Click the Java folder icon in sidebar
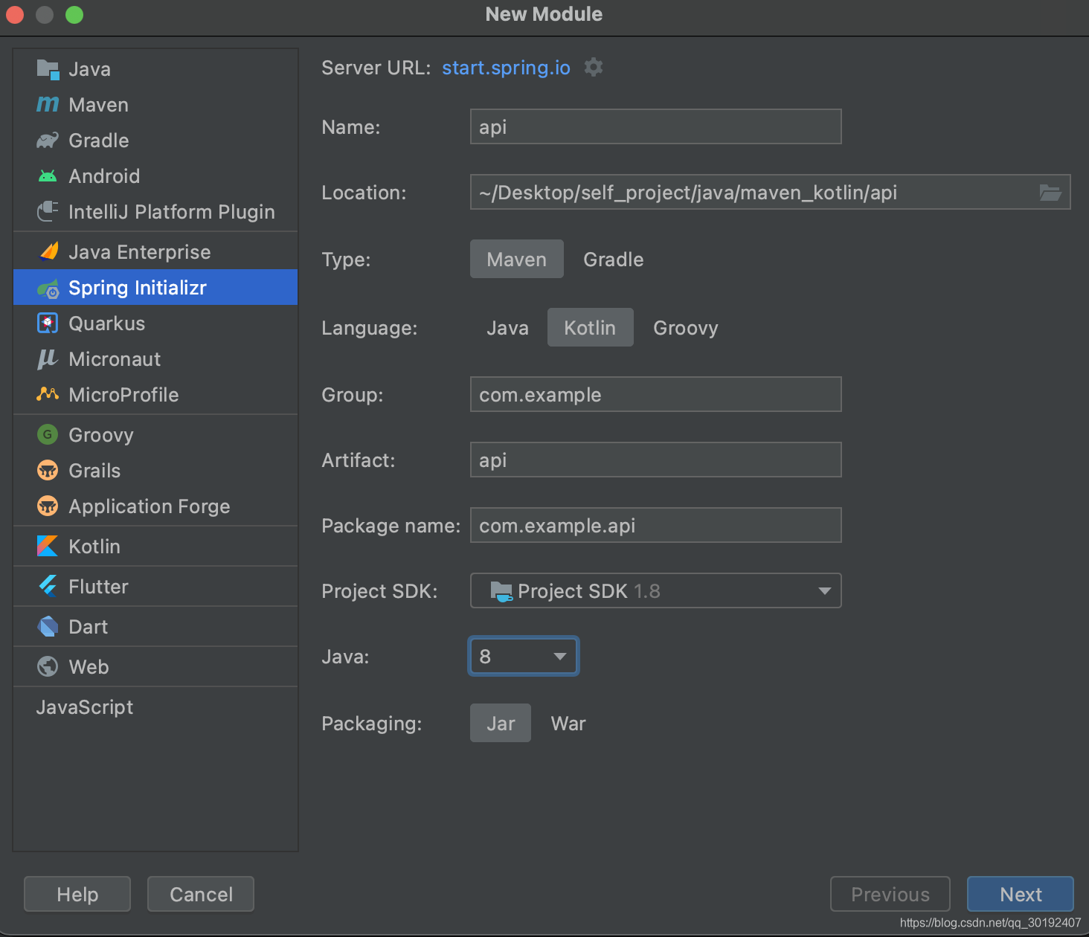The image size is (1089, 937). (48, 69)
